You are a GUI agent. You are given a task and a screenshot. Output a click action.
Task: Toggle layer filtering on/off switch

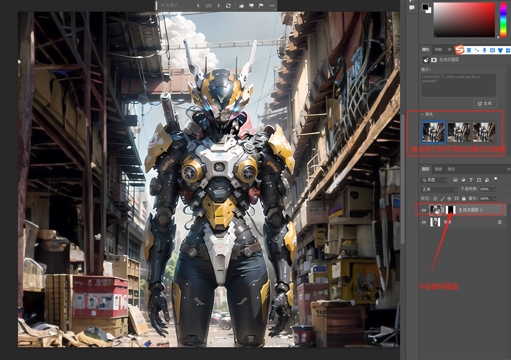(x=496, y=179)
